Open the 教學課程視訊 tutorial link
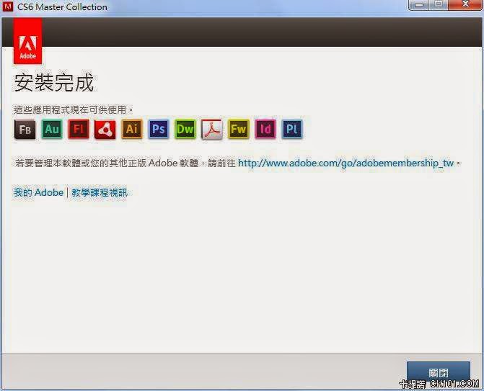484x391 pixels. [99, 192]
